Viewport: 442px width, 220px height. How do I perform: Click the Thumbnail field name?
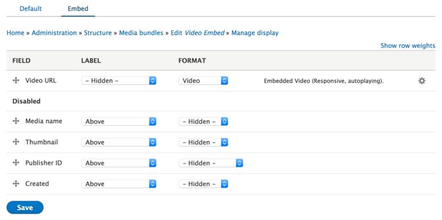pos(41,142)
